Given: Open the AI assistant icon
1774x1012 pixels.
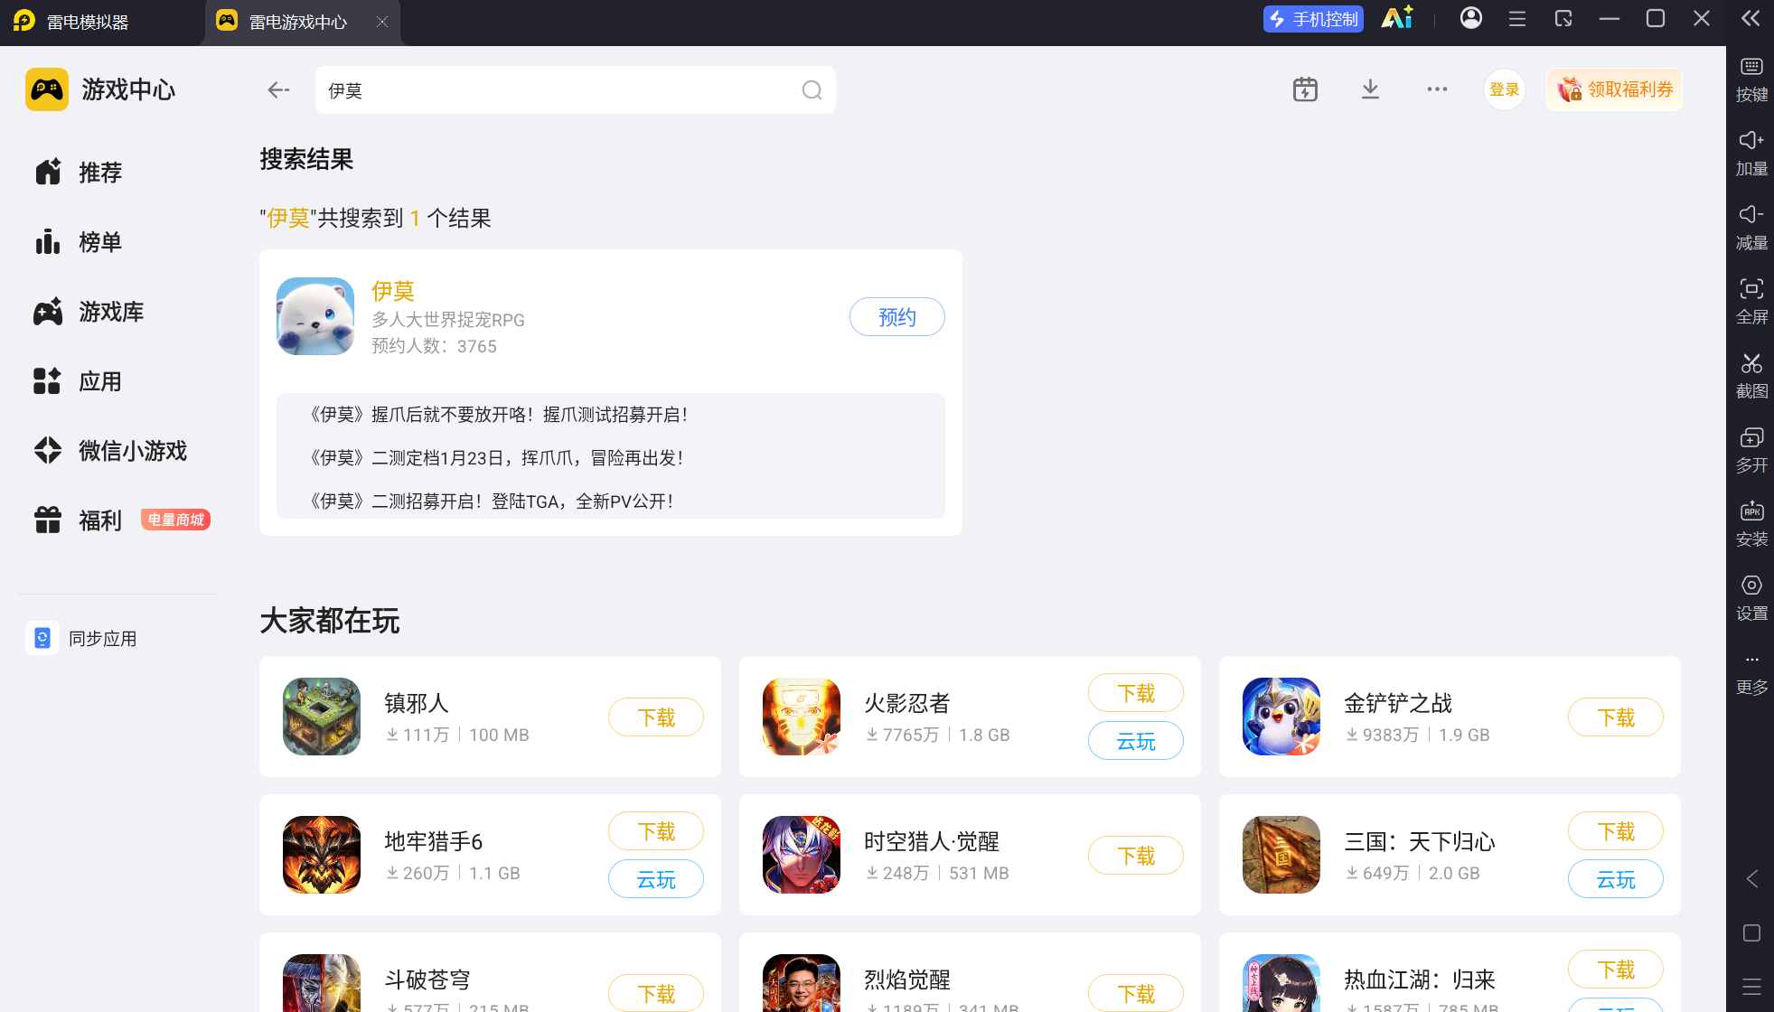Looking at the screenshot, I should (1397, 18).
